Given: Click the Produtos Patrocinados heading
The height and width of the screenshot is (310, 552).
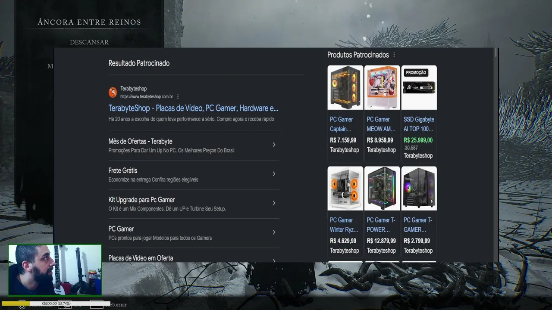Looking at the screenshot, I should pyautogui.click(x=358, y=55).
